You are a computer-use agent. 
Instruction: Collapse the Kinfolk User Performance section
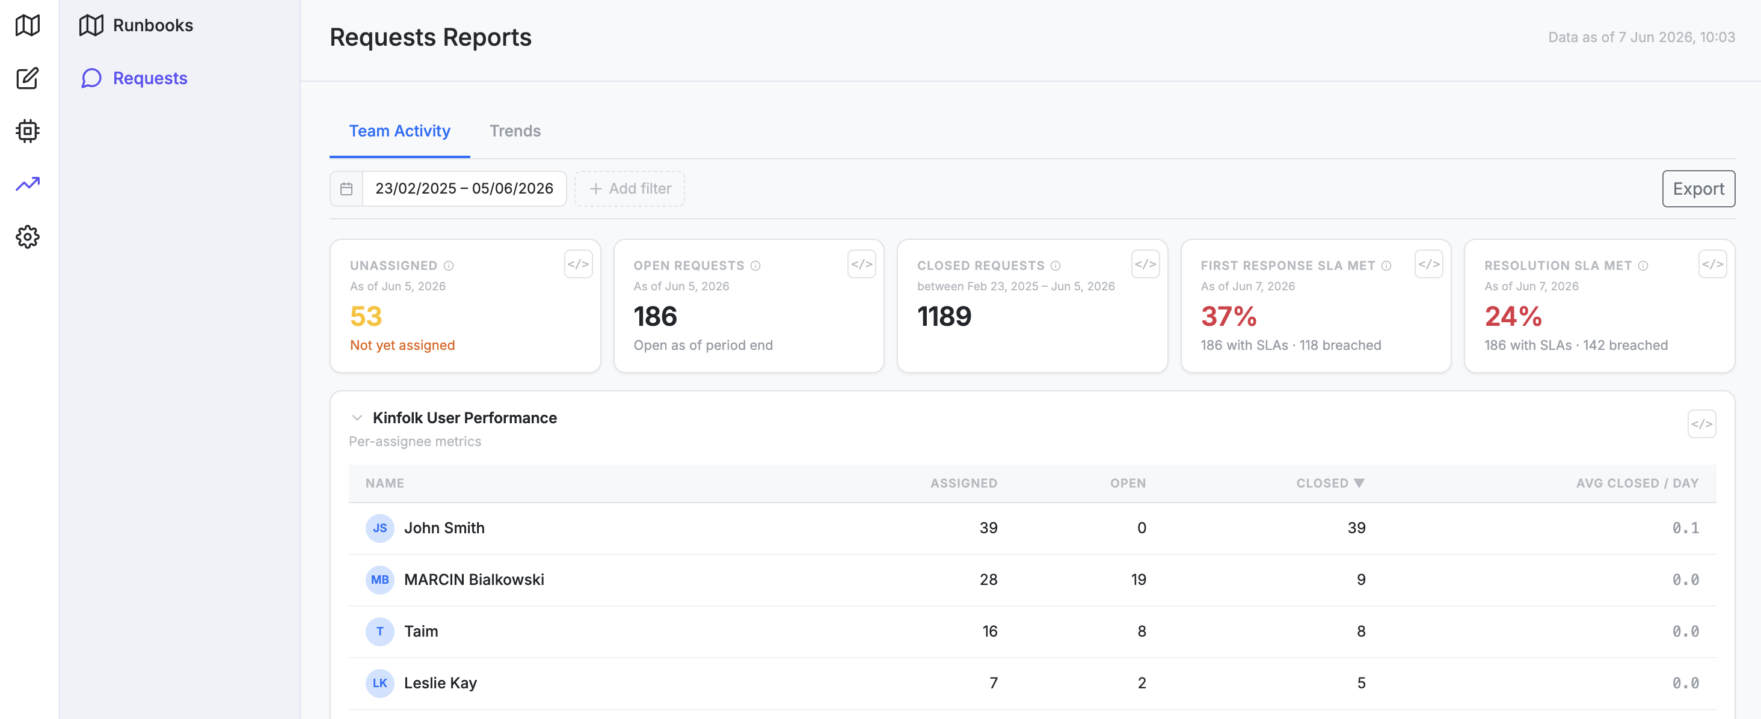click(357, 418)
